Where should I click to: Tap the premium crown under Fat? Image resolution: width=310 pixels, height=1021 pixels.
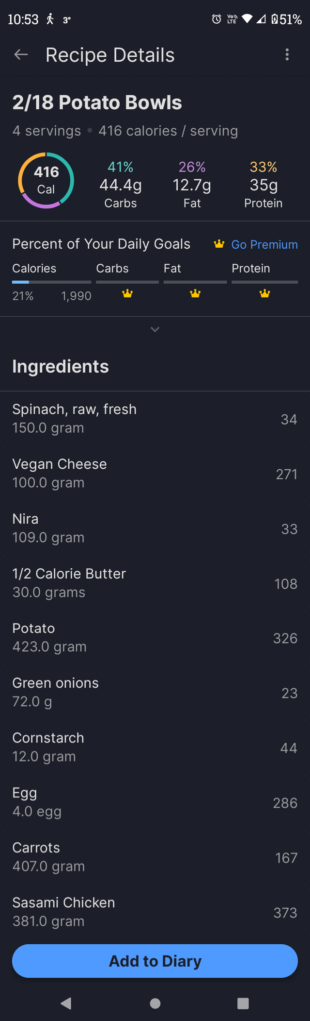[x=195, y=293]
